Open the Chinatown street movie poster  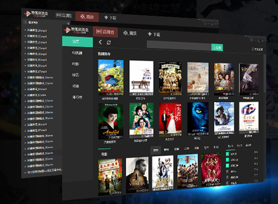coord(110,177)
